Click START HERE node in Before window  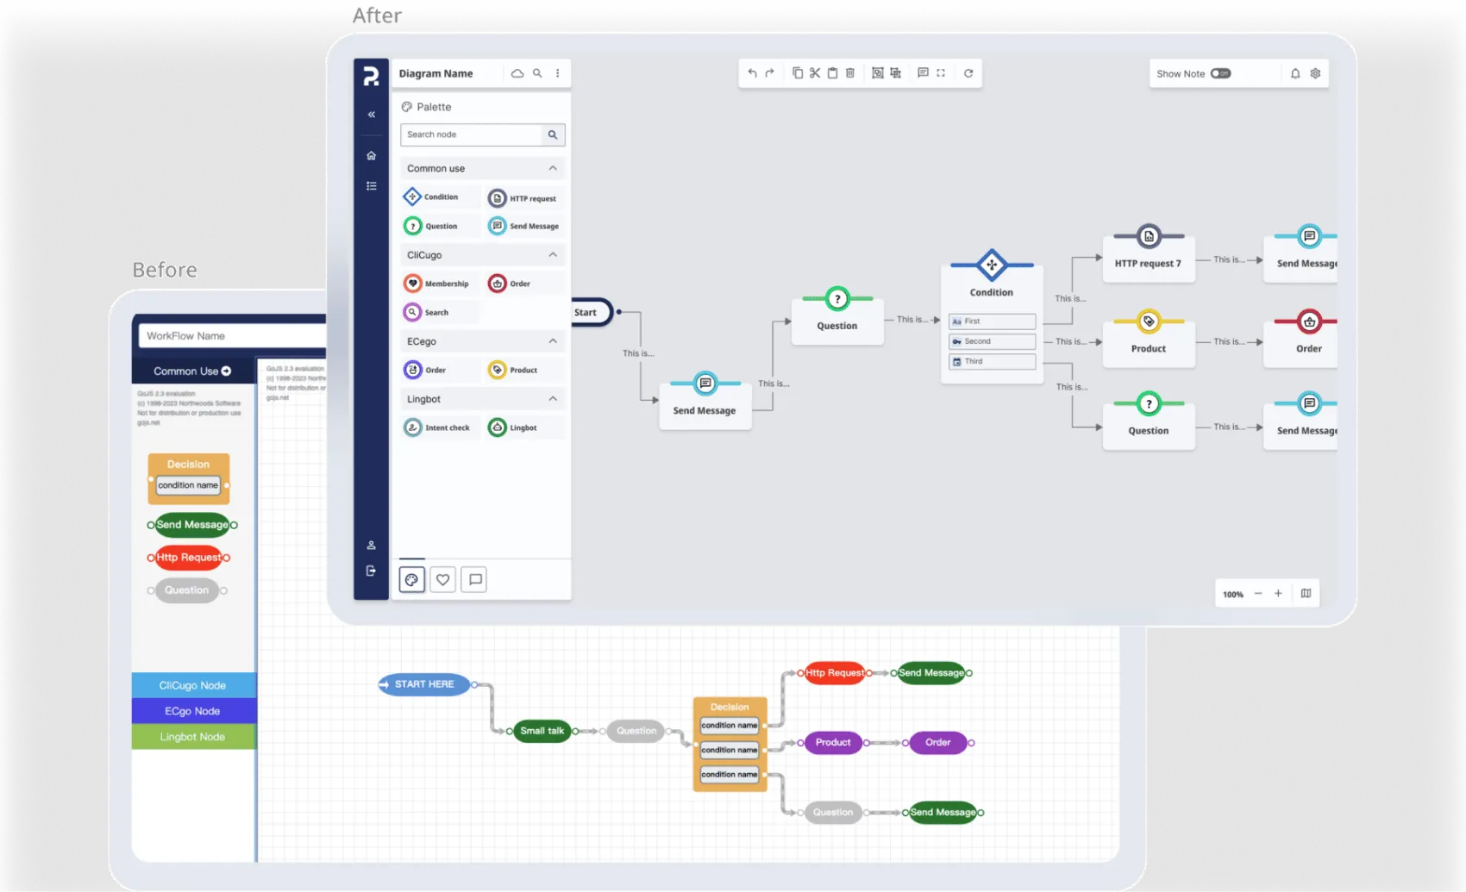(x=424, y=684)
